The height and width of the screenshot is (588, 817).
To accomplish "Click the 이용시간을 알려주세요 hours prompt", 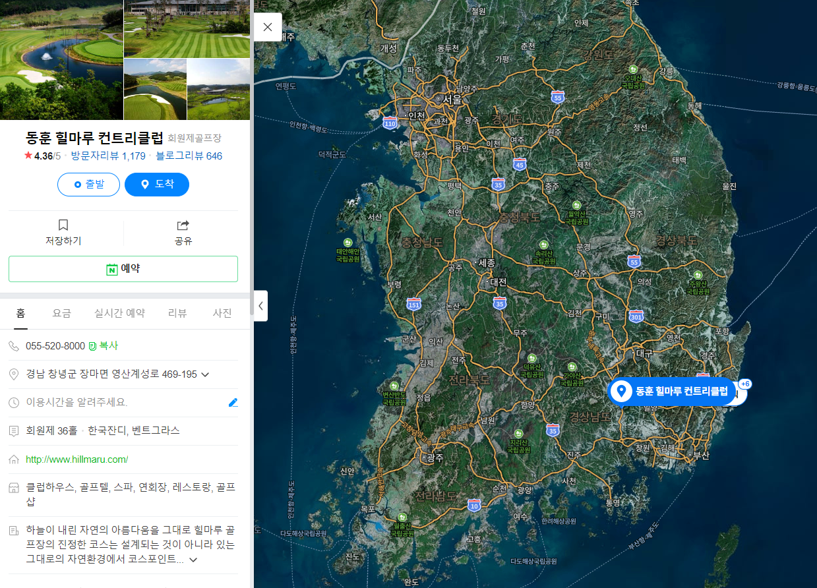I will 76,402.
